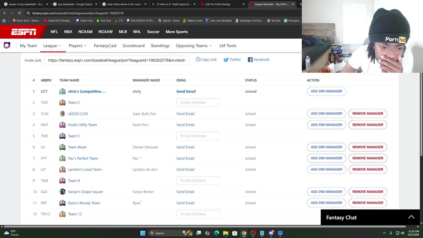Remove manager from Landon's Loud Team

[x=367, y=169]
